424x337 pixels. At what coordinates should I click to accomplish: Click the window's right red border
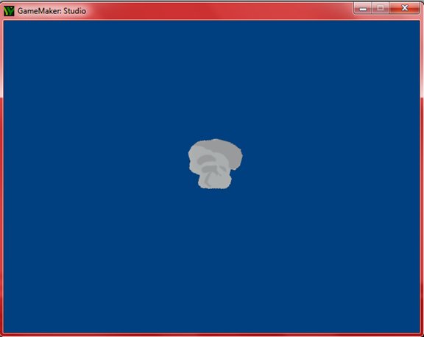422,176
